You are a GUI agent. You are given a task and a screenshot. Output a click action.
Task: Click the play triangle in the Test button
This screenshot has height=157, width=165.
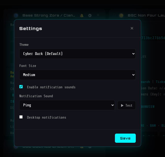(x=122, y=105)
